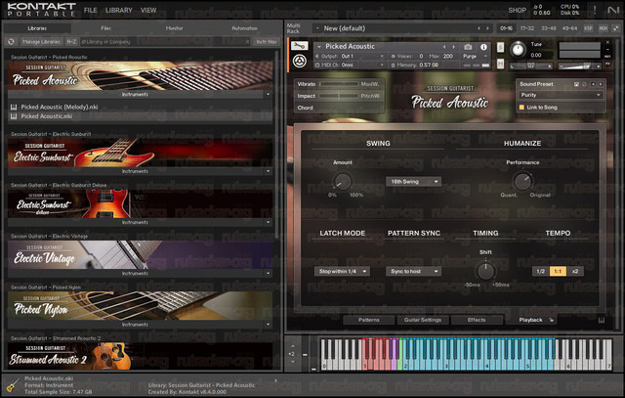Image resolution: width=625 pixels, height=398 pixels.
Task: Open the Sync to host dropdown
Action: pos(413,272)
